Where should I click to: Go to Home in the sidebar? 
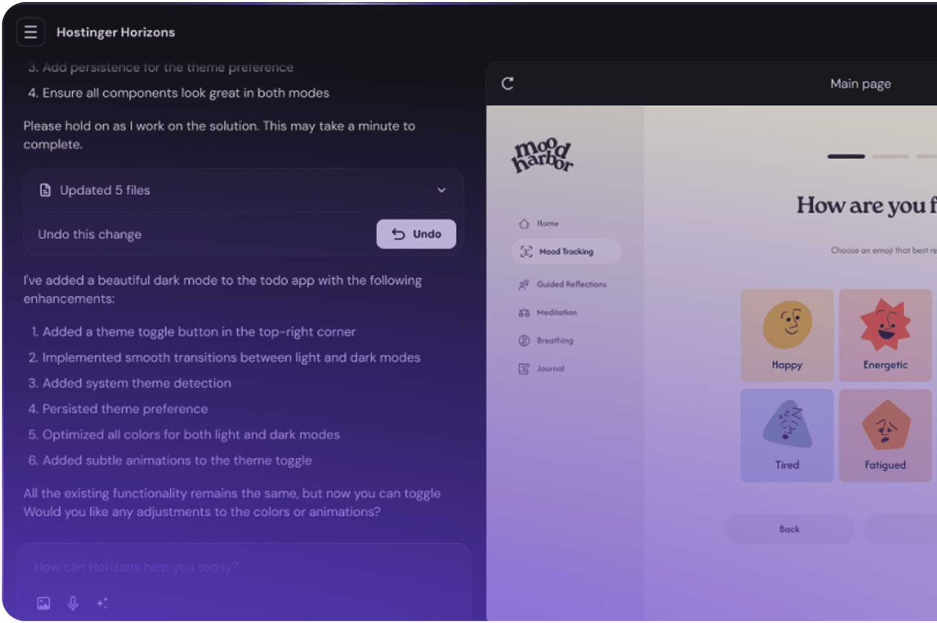[539, 223]
